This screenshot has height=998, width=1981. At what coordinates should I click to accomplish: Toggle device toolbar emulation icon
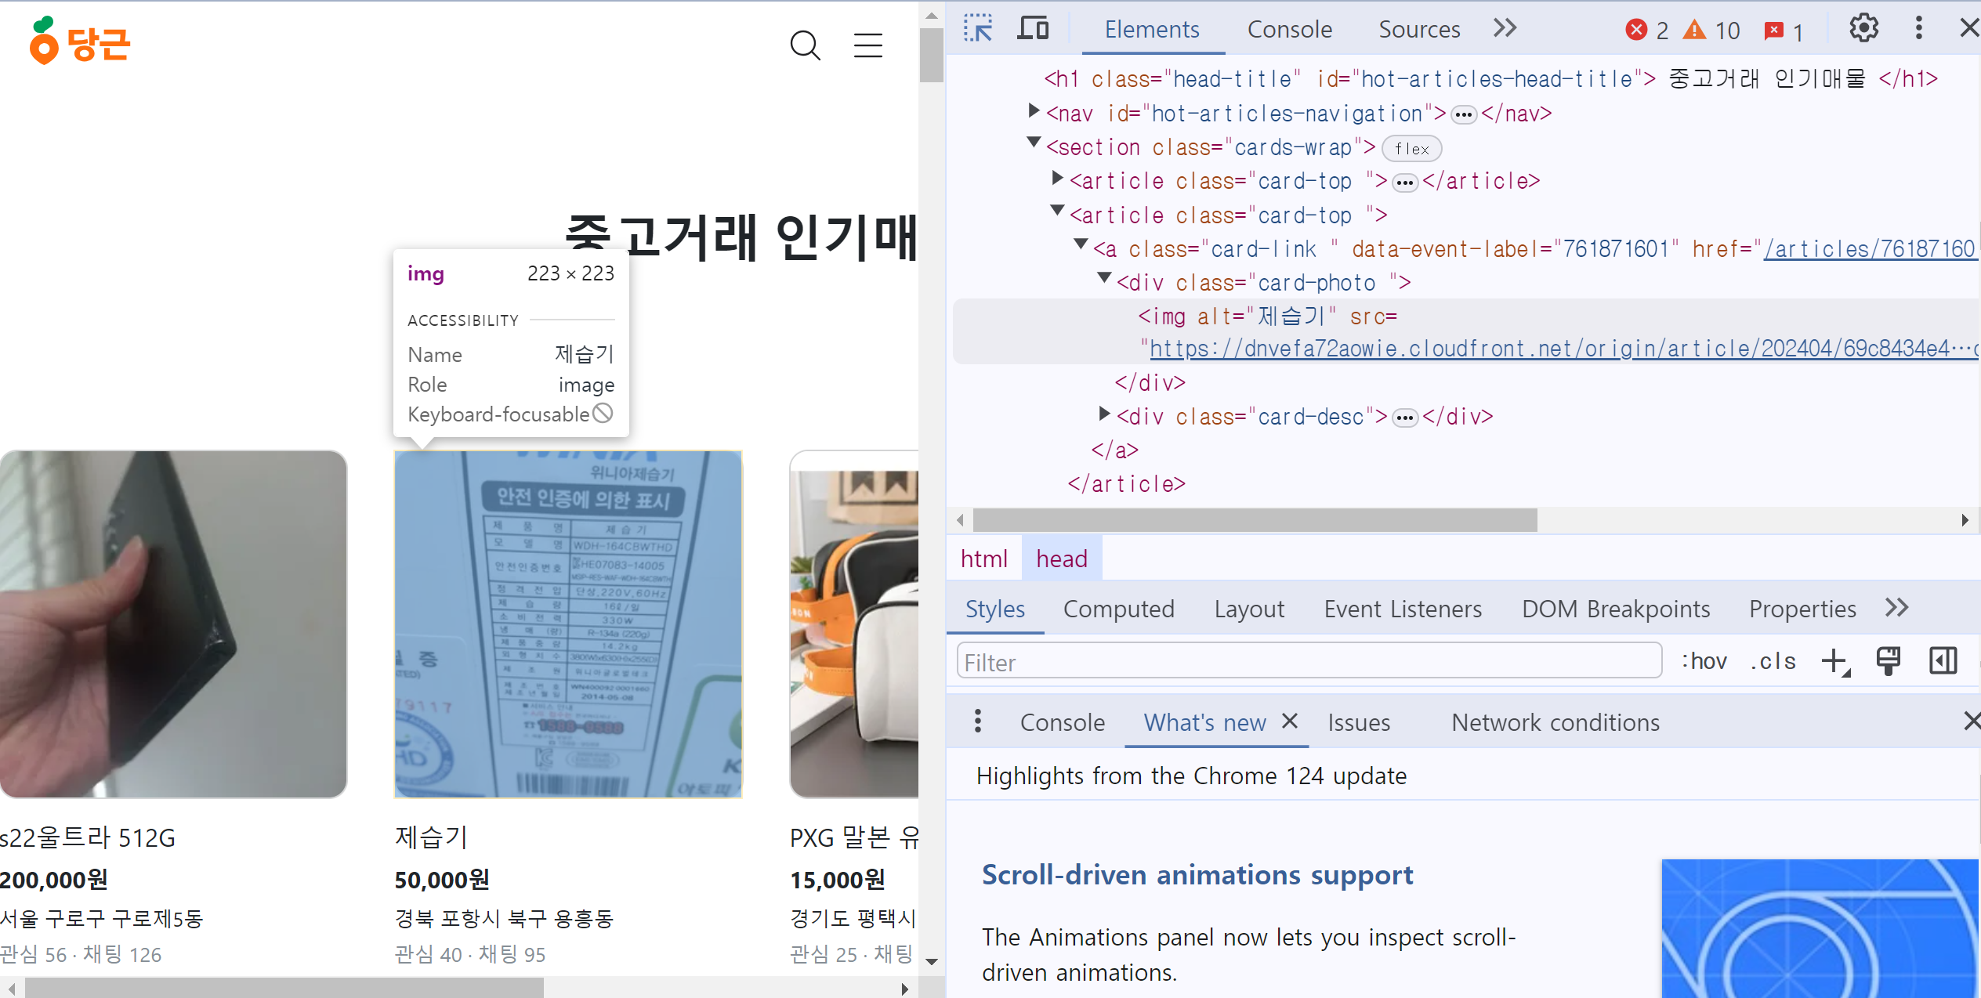point(1033,29)
